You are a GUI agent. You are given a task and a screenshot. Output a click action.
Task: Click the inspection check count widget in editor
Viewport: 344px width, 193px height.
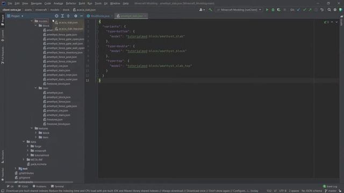(326, 22)
